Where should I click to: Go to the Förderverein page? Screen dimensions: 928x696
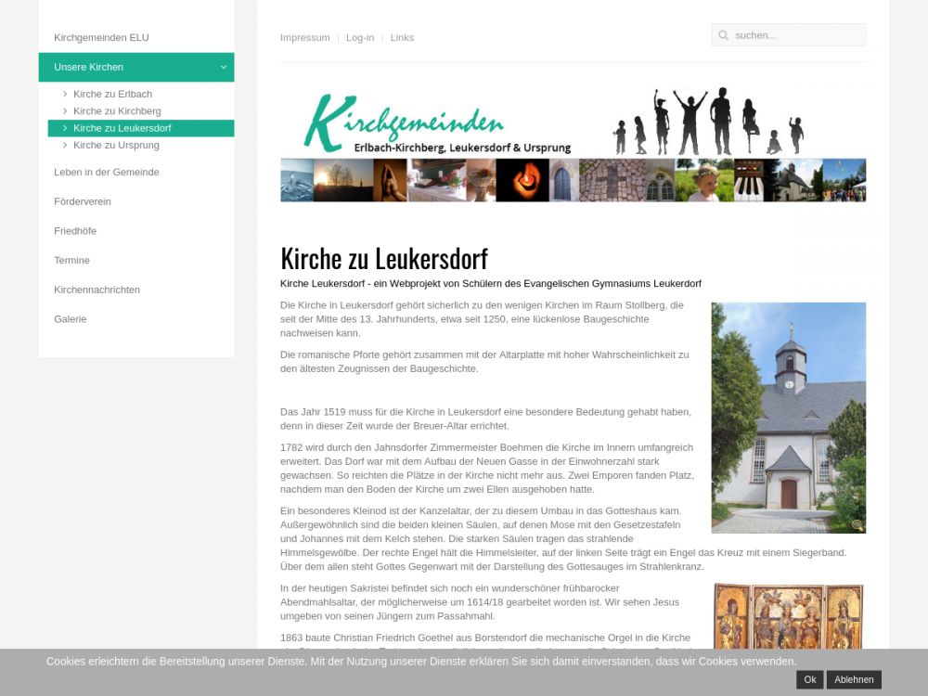coord(82,201)
